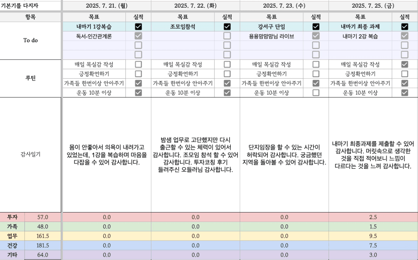
Task: Click the 조모임참석 goal cell
Action: [x=183, y=26]
